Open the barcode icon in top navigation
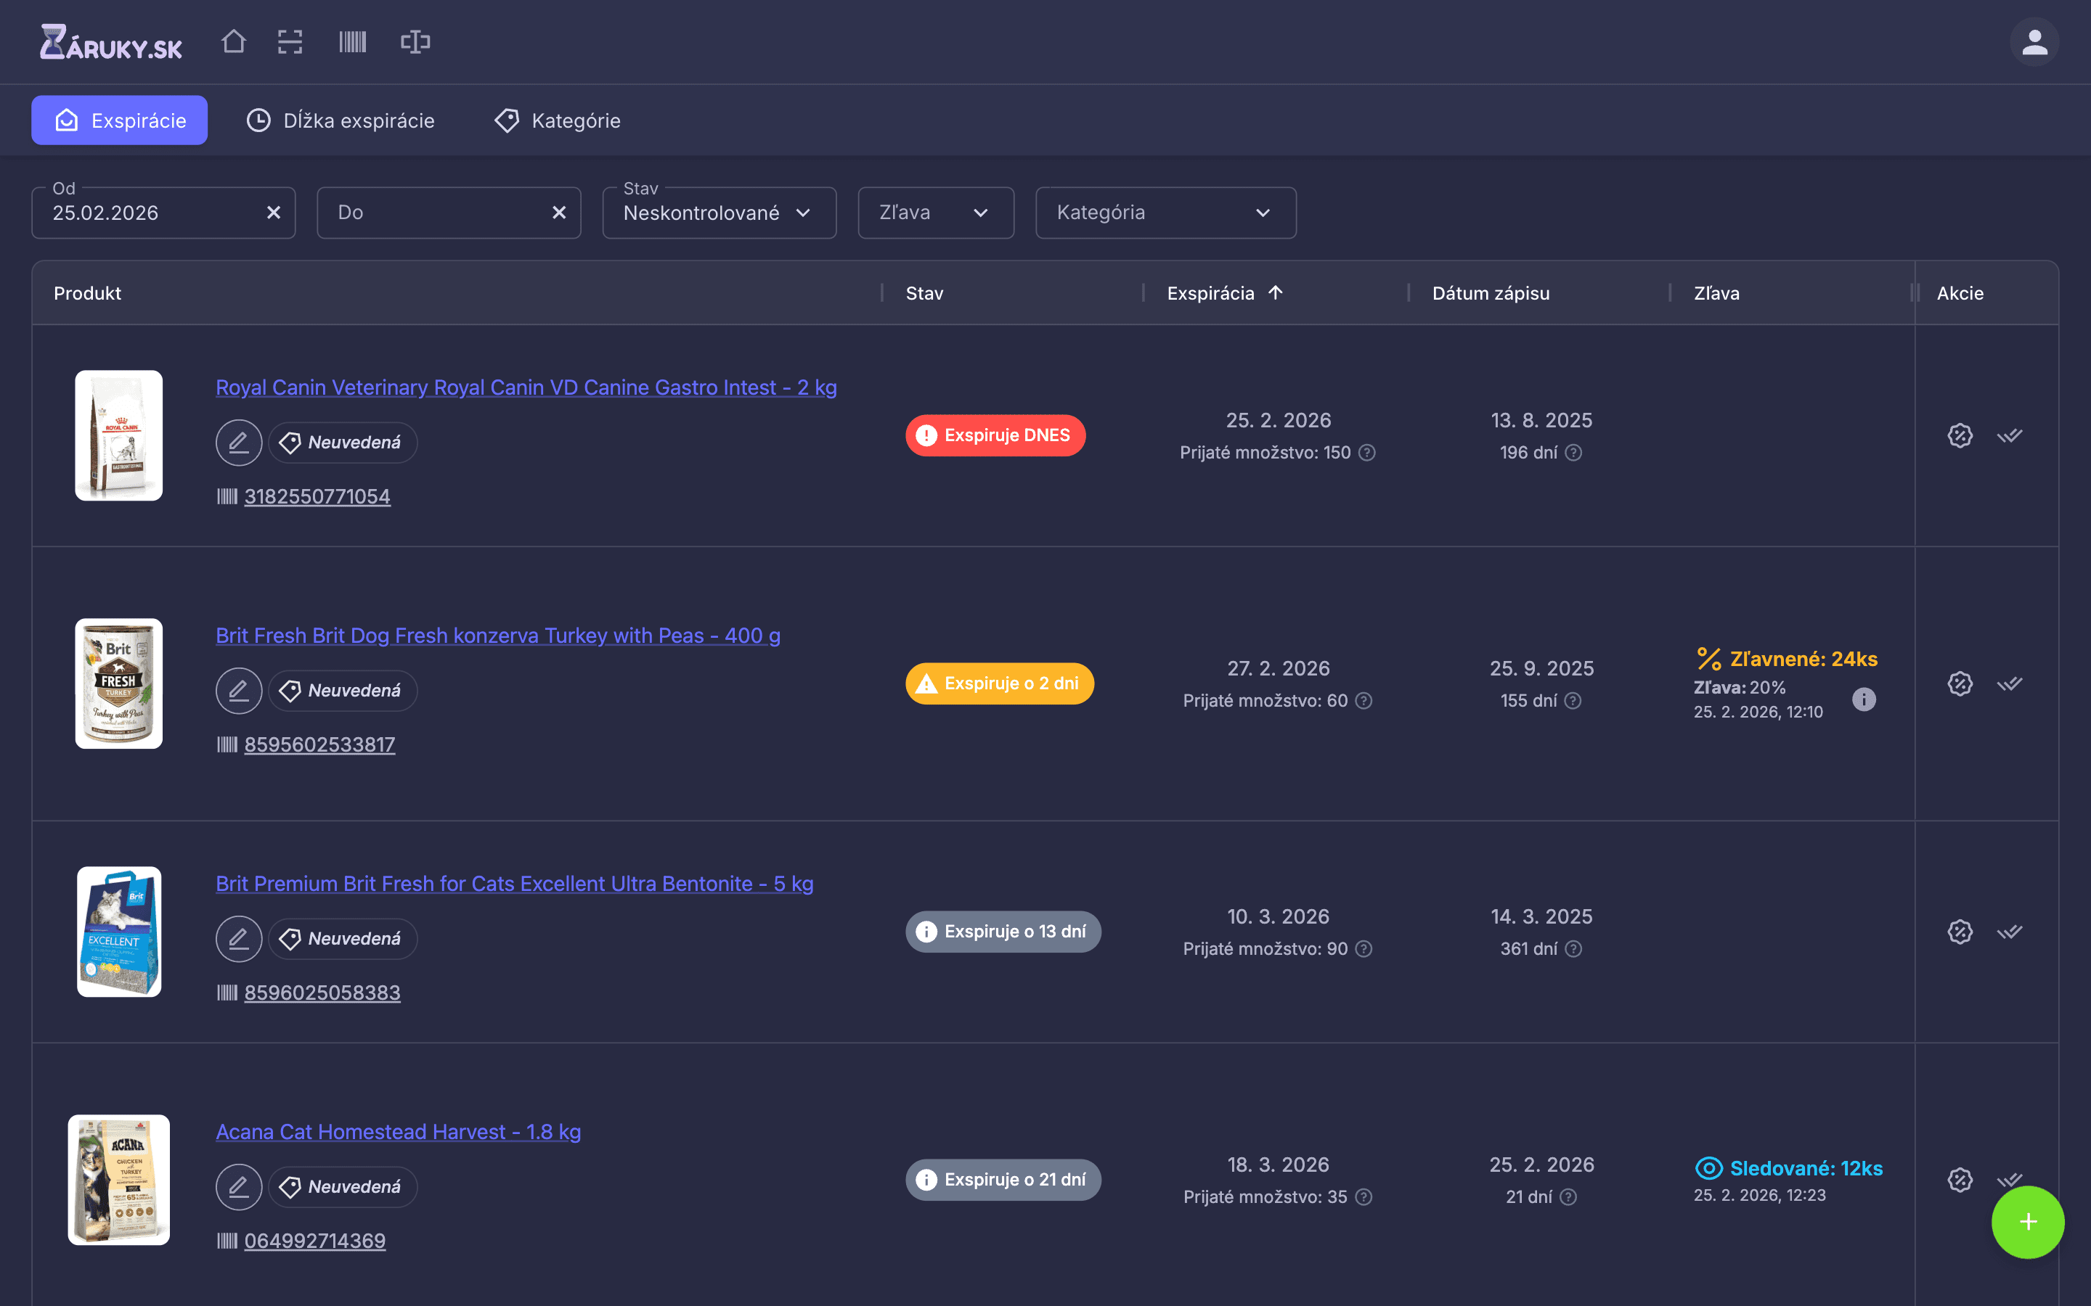 (x=353, y=41)
